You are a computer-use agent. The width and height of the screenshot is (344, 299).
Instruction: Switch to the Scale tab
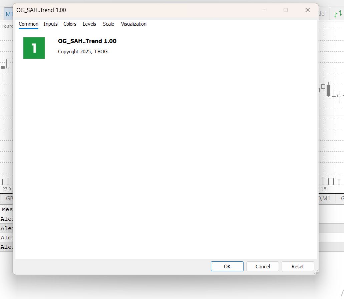pos(108,24)
